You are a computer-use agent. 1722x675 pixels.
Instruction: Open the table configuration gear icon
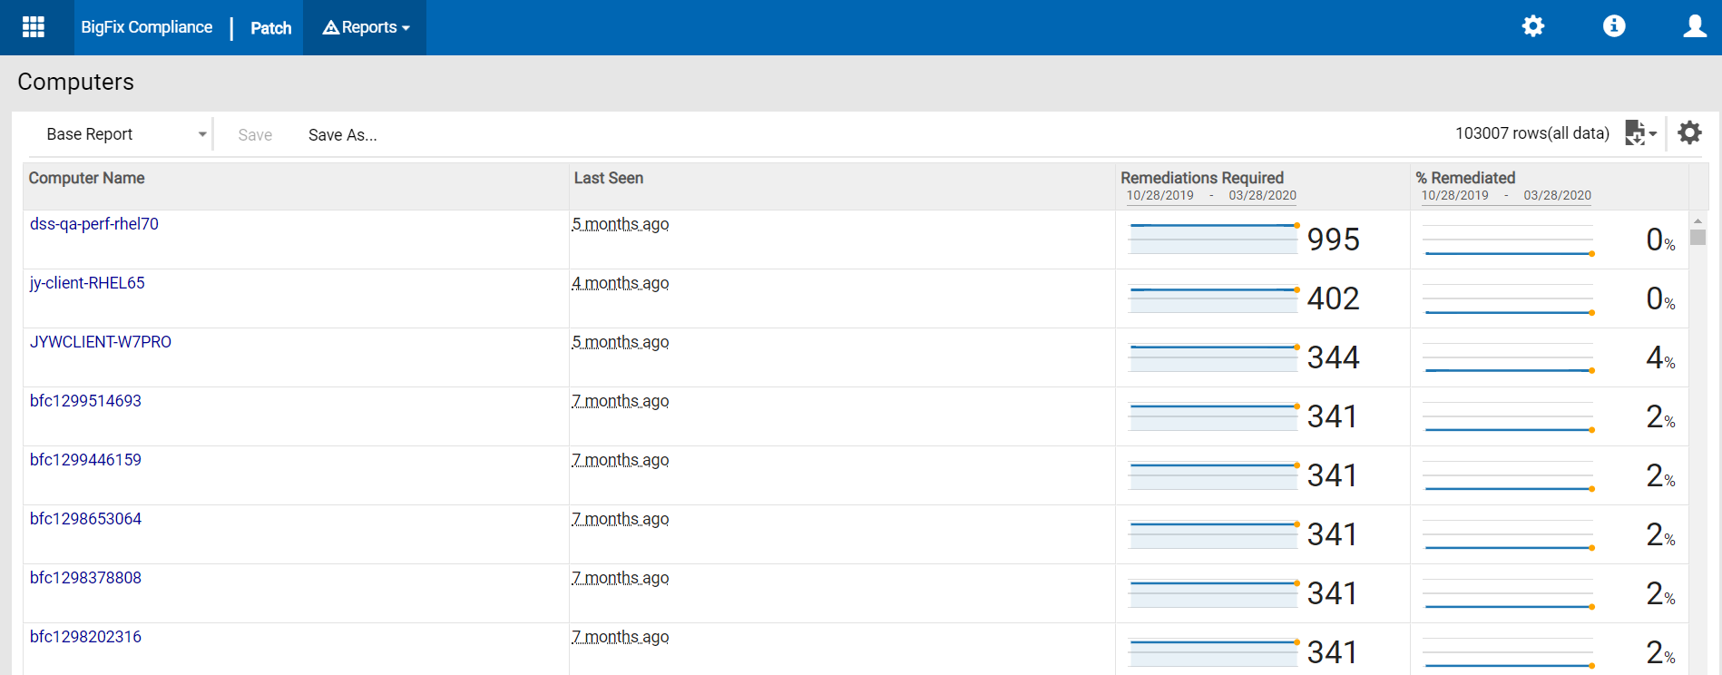pyautogui.click(x=1689, y=133)
